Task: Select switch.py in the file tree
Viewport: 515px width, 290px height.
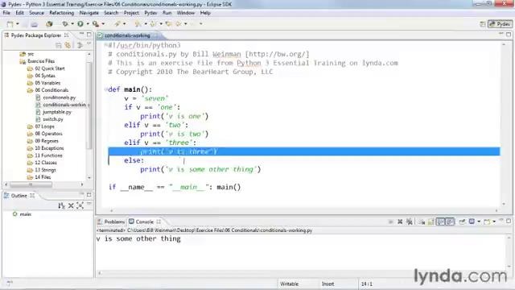Action: (x=53, y=119)
